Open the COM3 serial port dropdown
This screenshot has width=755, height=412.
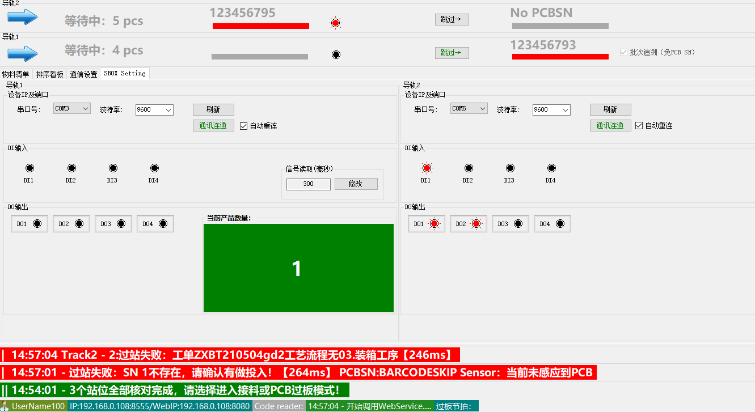tap(72, 109)
